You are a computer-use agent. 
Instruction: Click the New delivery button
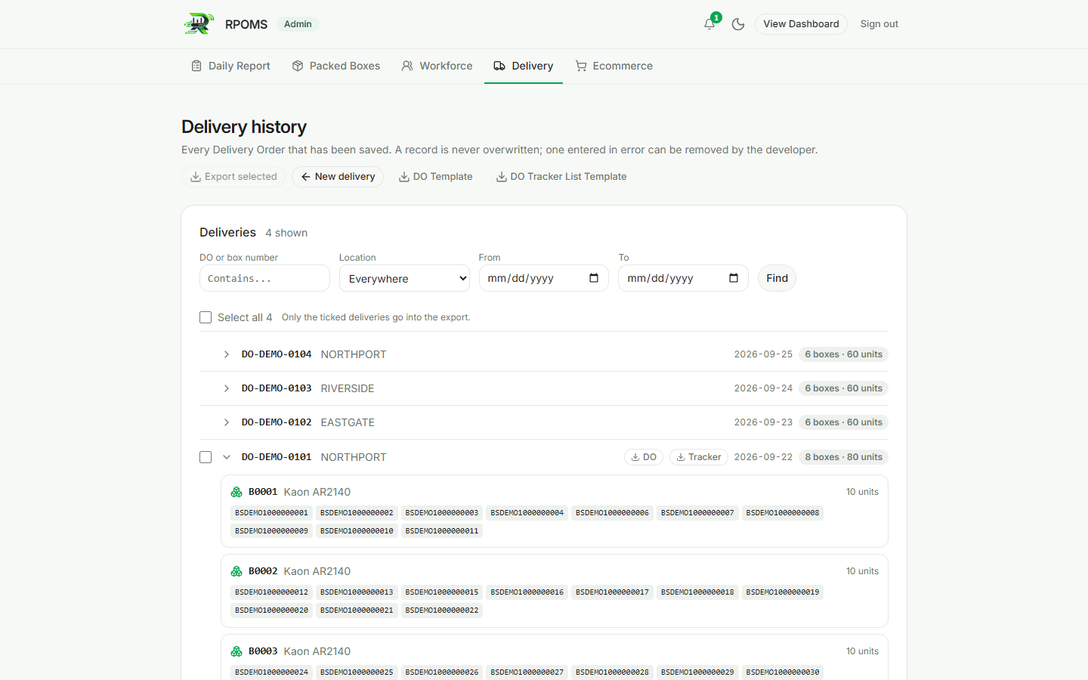[338, 177]
